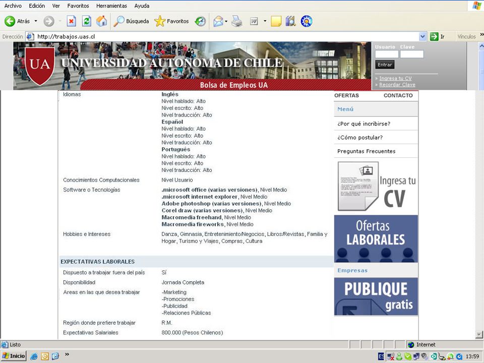Image resolution: width=484 pixels, height=363 pixels.
Task: Print the page with printer icon
Action: pos(237,21)
